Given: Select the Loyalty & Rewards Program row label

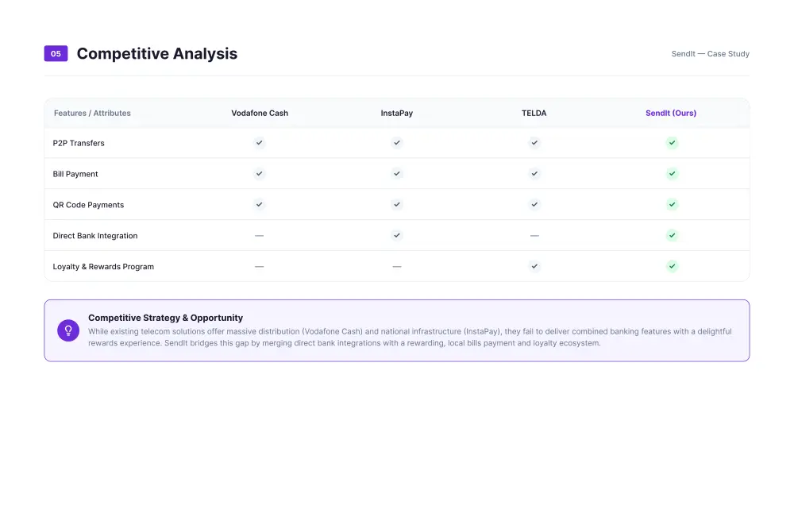Looking at the screenshot, I should coord(103,267).
